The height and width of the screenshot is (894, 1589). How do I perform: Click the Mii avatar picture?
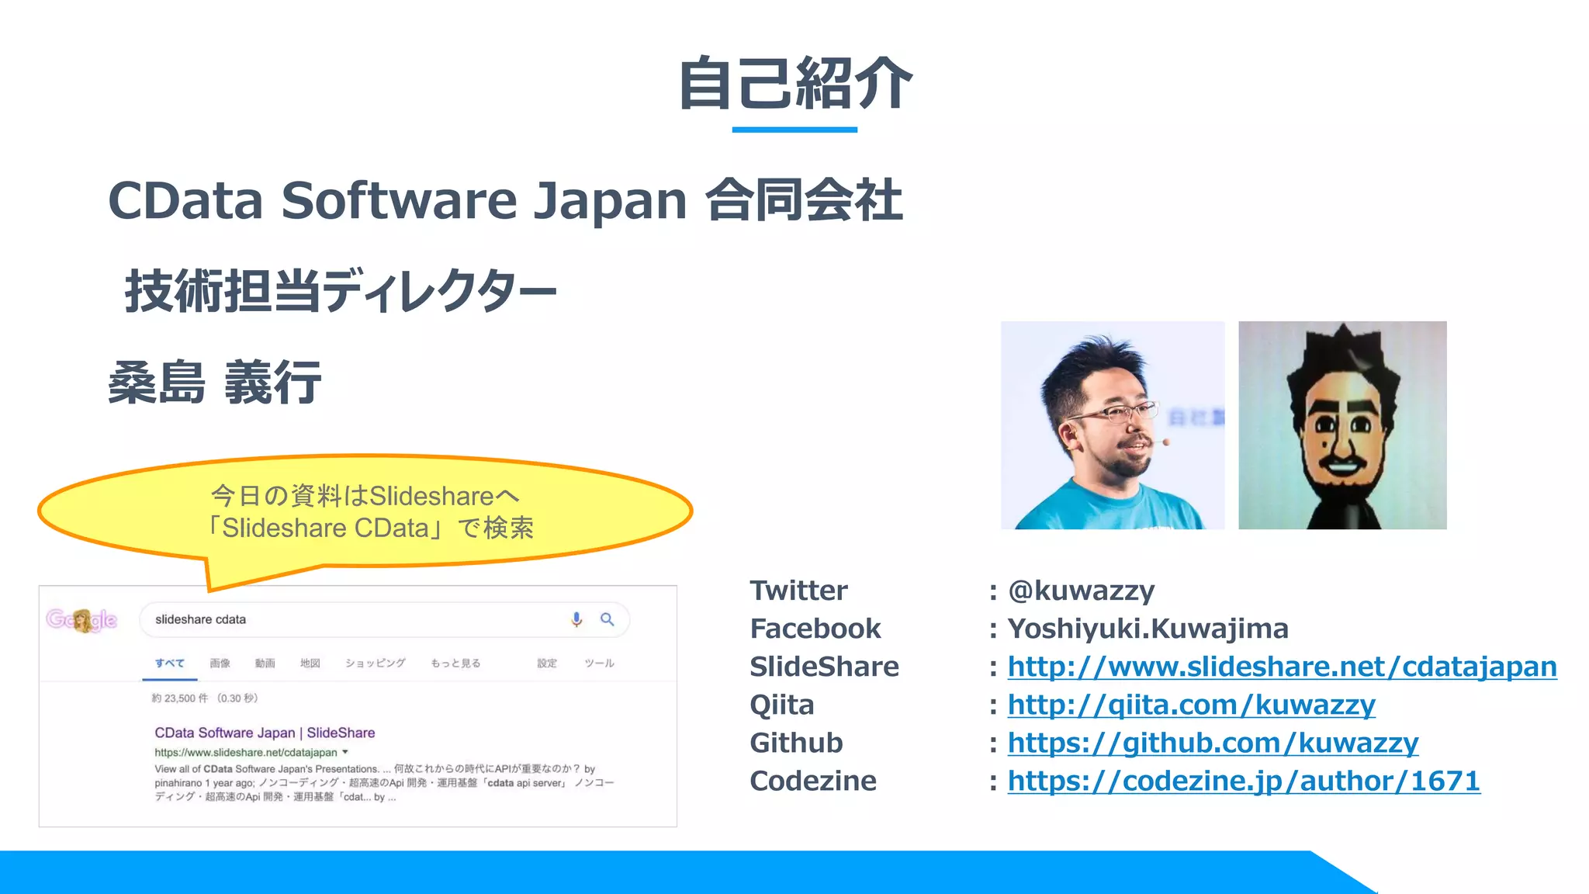click(x=1342, y=425)
